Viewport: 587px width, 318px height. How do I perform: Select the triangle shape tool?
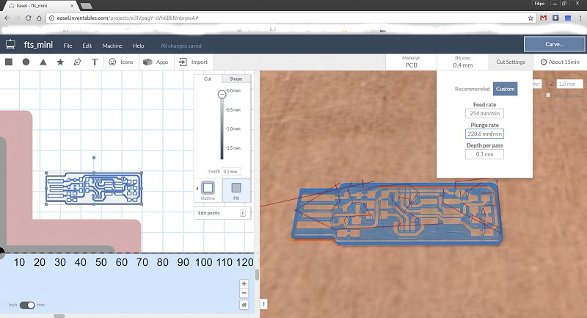coord(43,62)
